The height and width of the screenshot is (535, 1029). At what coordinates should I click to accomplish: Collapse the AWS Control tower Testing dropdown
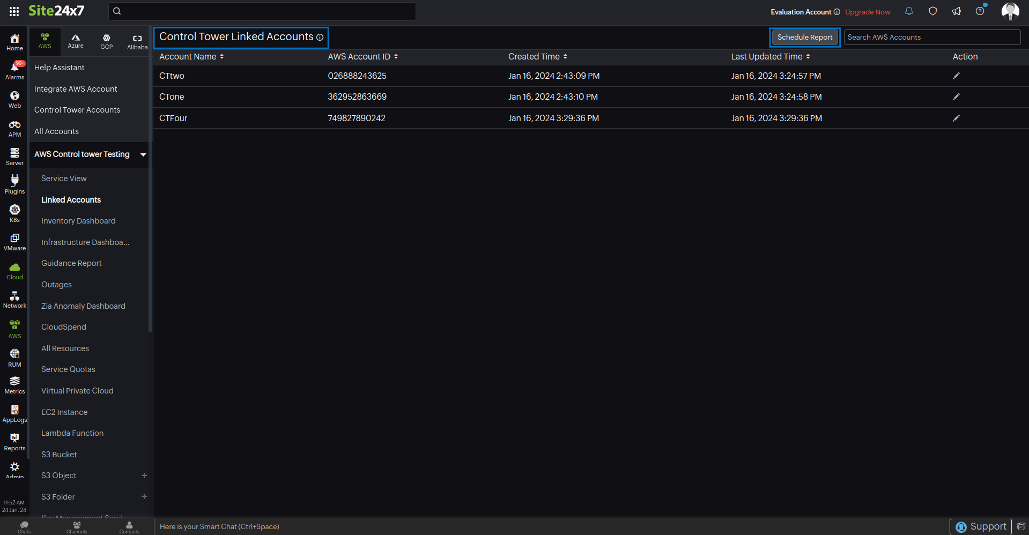click(x=143, y=154)
